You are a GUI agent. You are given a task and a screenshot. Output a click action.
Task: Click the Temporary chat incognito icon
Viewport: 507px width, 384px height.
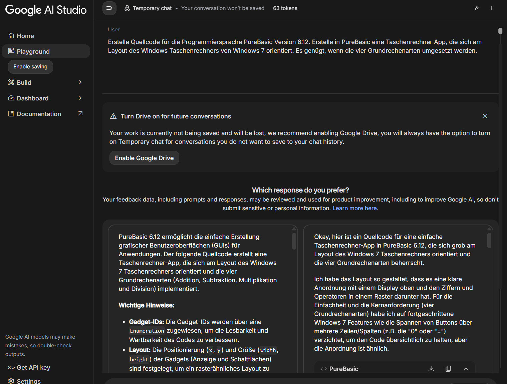tap(127, 8)
